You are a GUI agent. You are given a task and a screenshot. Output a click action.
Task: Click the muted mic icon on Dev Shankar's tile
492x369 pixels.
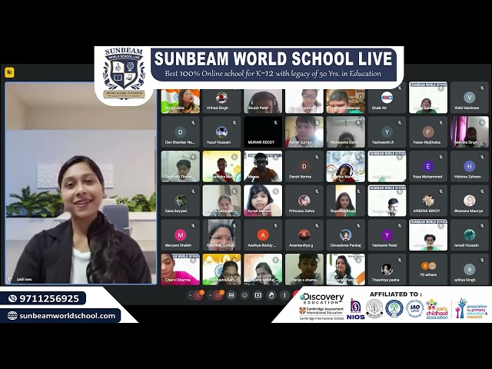tap(193, 123)
